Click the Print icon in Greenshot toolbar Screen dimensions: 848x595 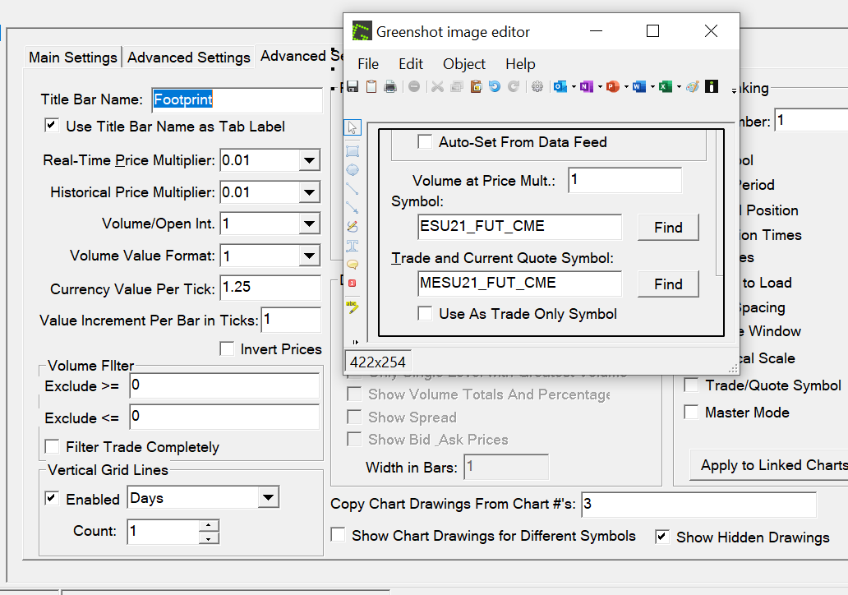390,86
